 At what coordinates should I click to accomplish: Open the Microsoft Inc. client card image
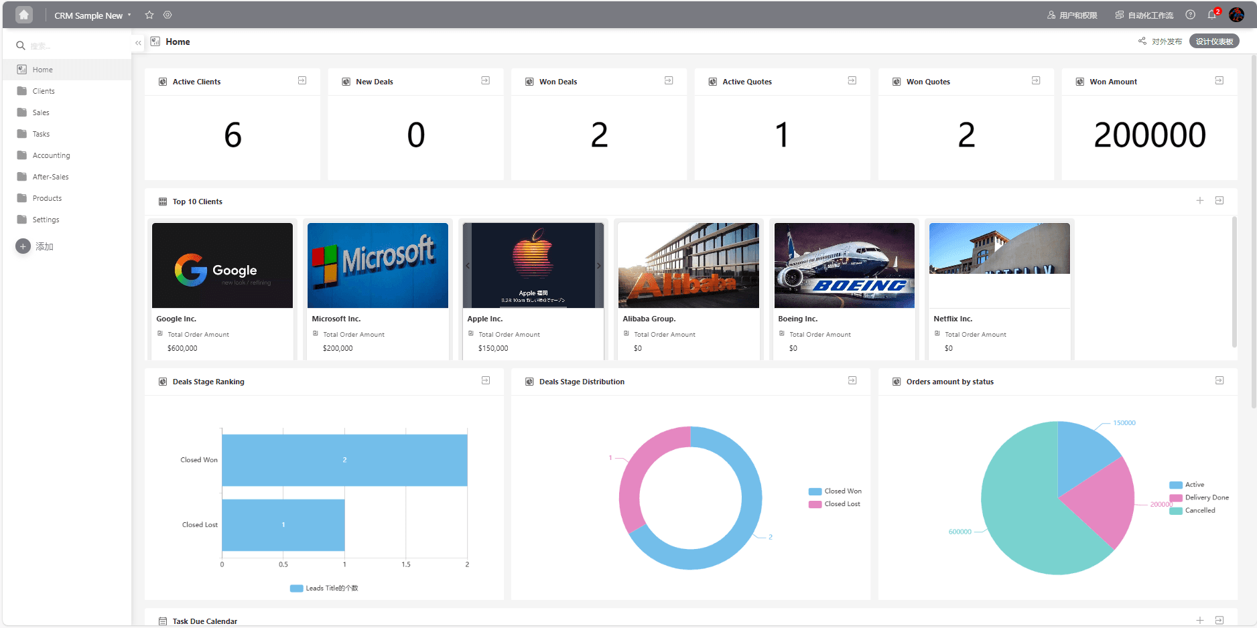(x=378, y=265)
